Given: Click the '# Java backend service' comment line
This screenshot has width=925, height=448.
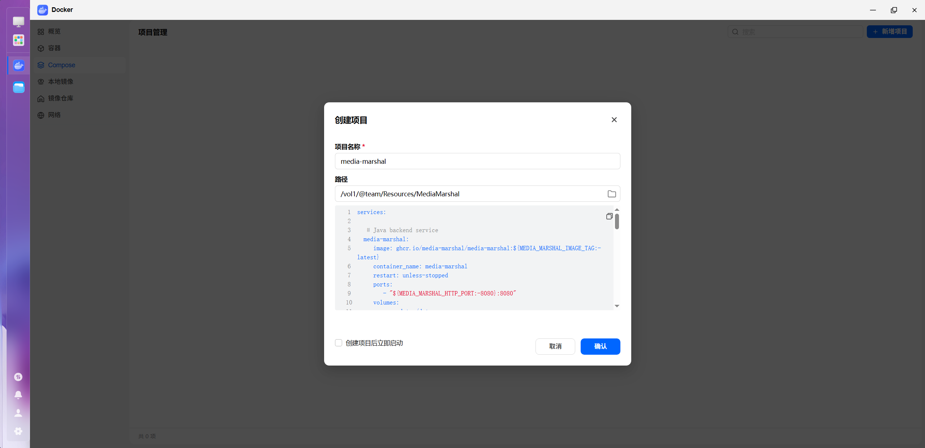Looking at the screenshot, I should coord(402,230).
